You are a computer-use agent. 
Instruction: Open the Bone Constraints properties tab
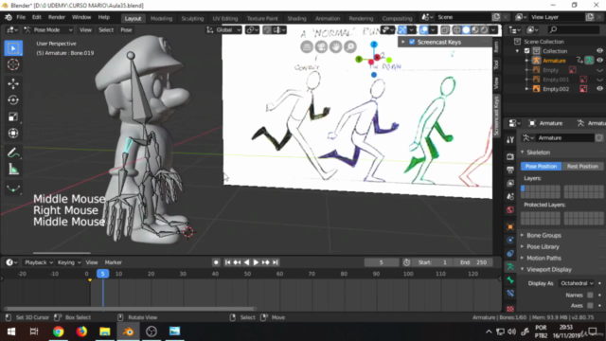(x=510, y=294)
